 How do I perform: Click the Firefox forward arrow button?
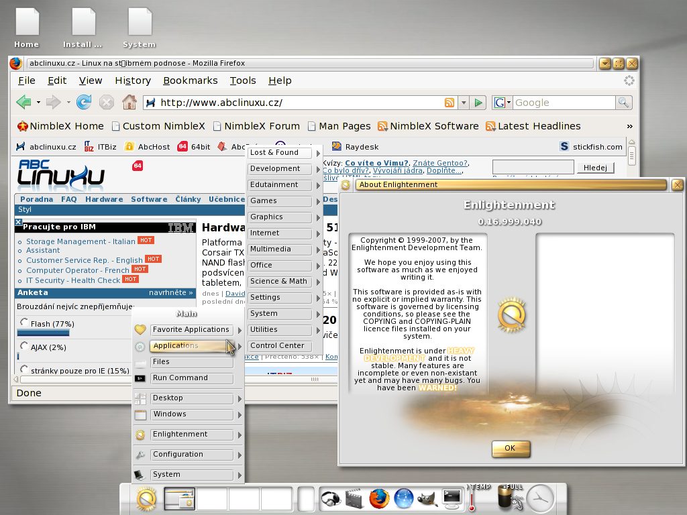tap(53, 103)
